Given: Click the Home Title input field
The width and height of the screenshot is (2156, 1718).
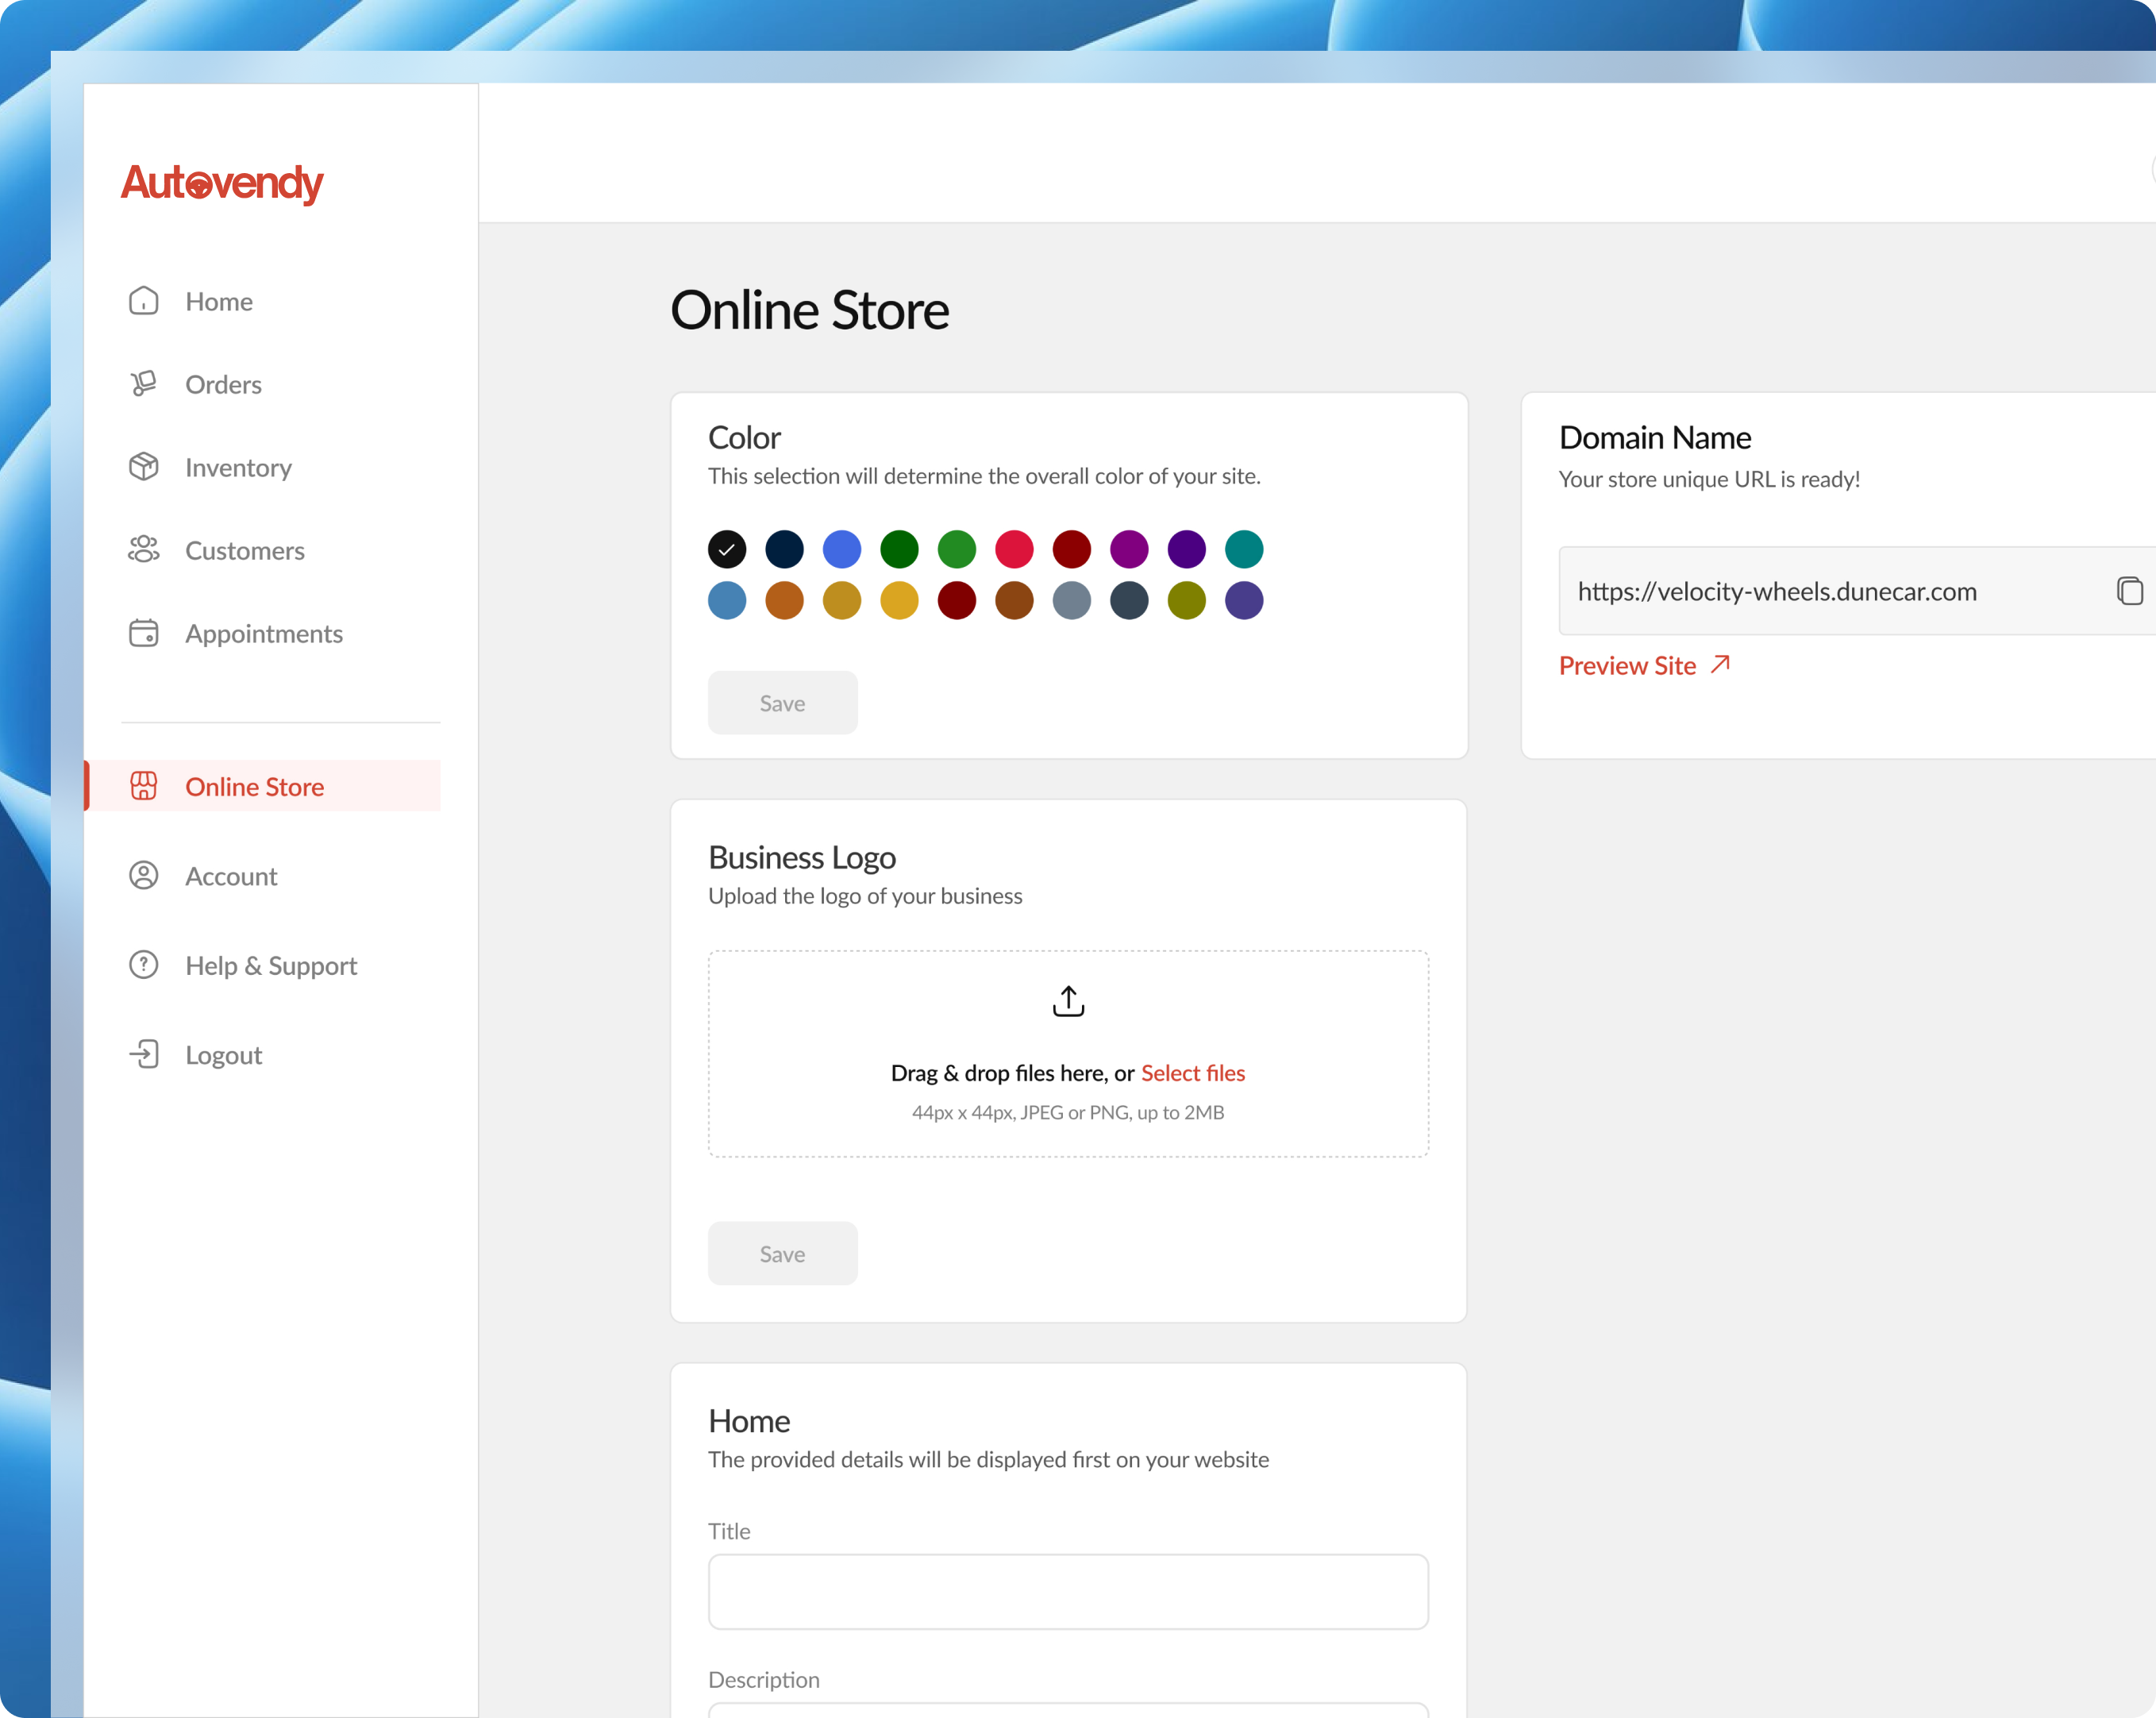Looking at the screenshot, I should point(1068,1591).
